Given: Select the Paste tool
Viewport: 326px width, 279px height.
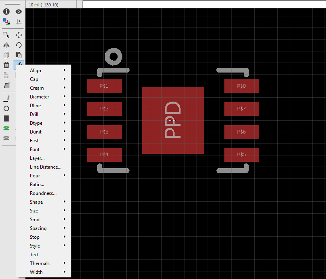Looking at the screenshot, I should click(18, 55).
